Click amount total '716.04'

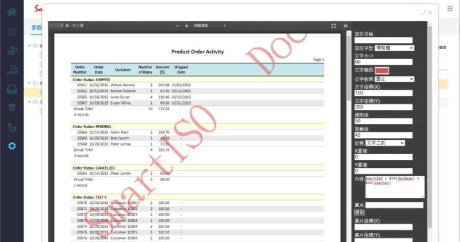[164, 109]
